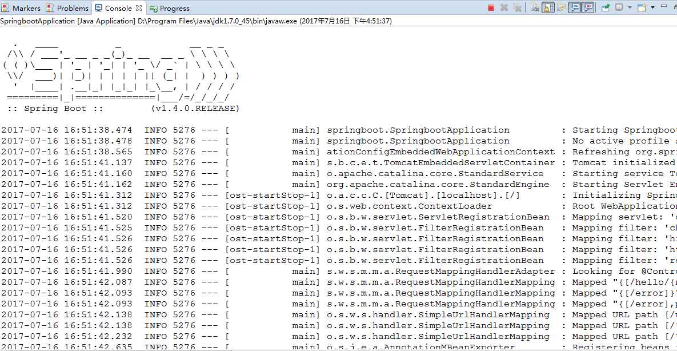This screenshot has width=677, height=351.
Task: Clear the console output
Action: click(x=535, y=8)
